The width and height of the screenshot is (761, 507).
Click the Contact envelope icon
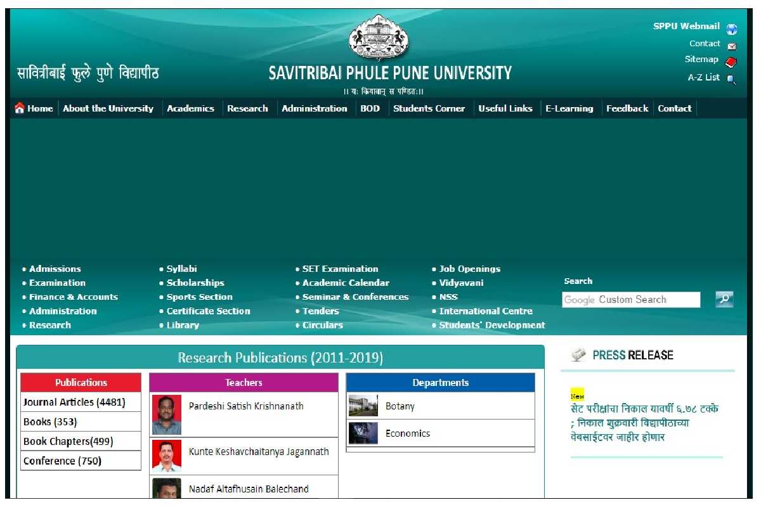(x=732, y=46)
